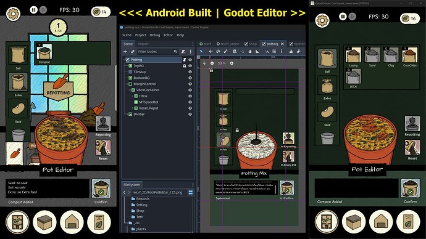Open the script icon on the Potting node
The height and width of the screenshot is (239, 426).
click(x=185, y=60)
